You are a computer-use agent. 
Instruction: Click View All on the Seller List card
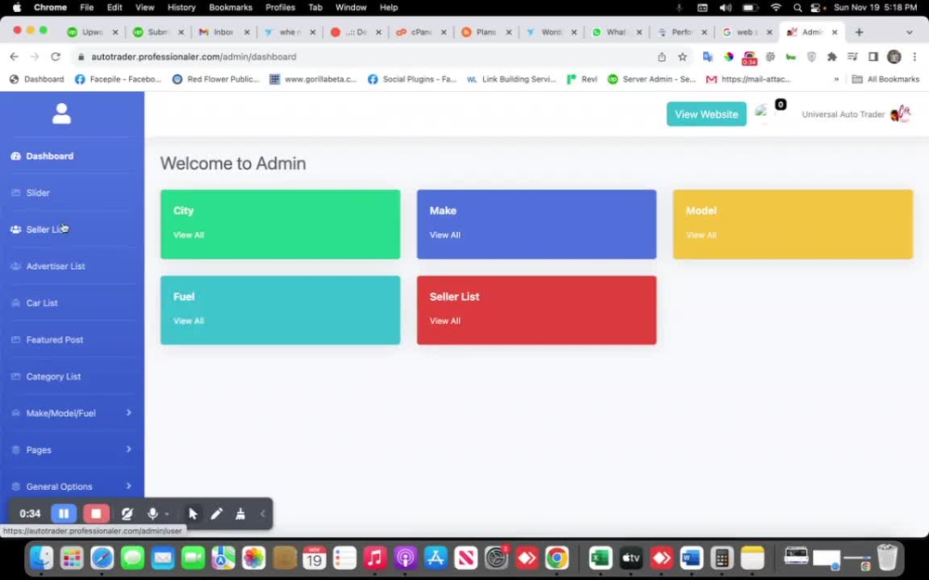coord(445,321)
